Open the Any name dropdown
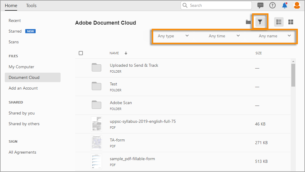 tap(275, 36)
